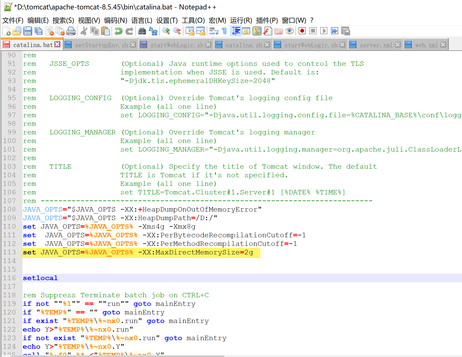This screenshot has height=357, width=462.
Task: Click the Save All icon
Action: pyautogui.click(x=38, y=31)
